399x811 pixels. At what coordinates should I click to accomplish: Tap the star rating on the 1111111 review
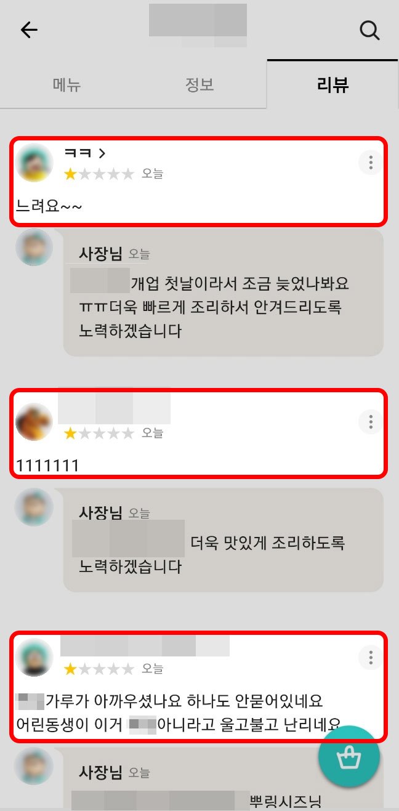(99, 434)
